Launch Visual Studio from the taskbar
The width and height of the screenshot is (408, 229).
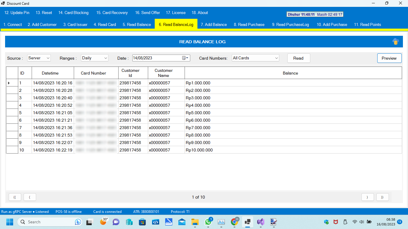(260, 222)
